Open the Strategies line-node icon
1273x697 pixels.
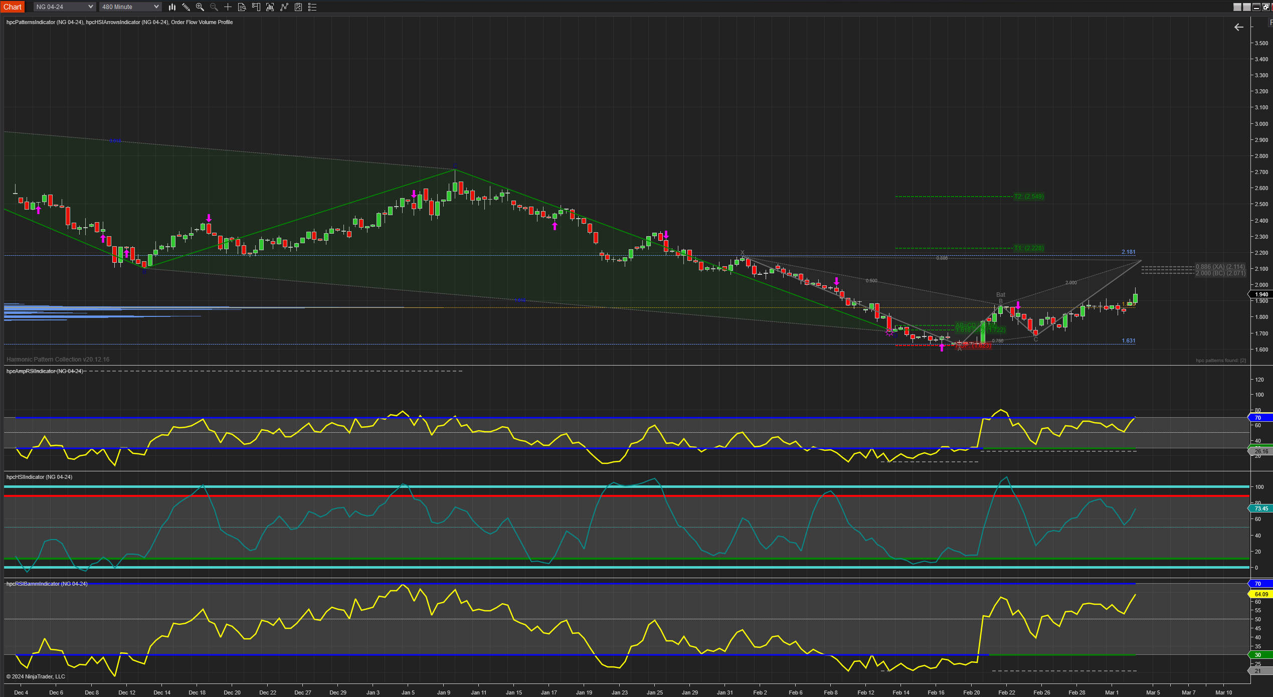click(284, 7)
